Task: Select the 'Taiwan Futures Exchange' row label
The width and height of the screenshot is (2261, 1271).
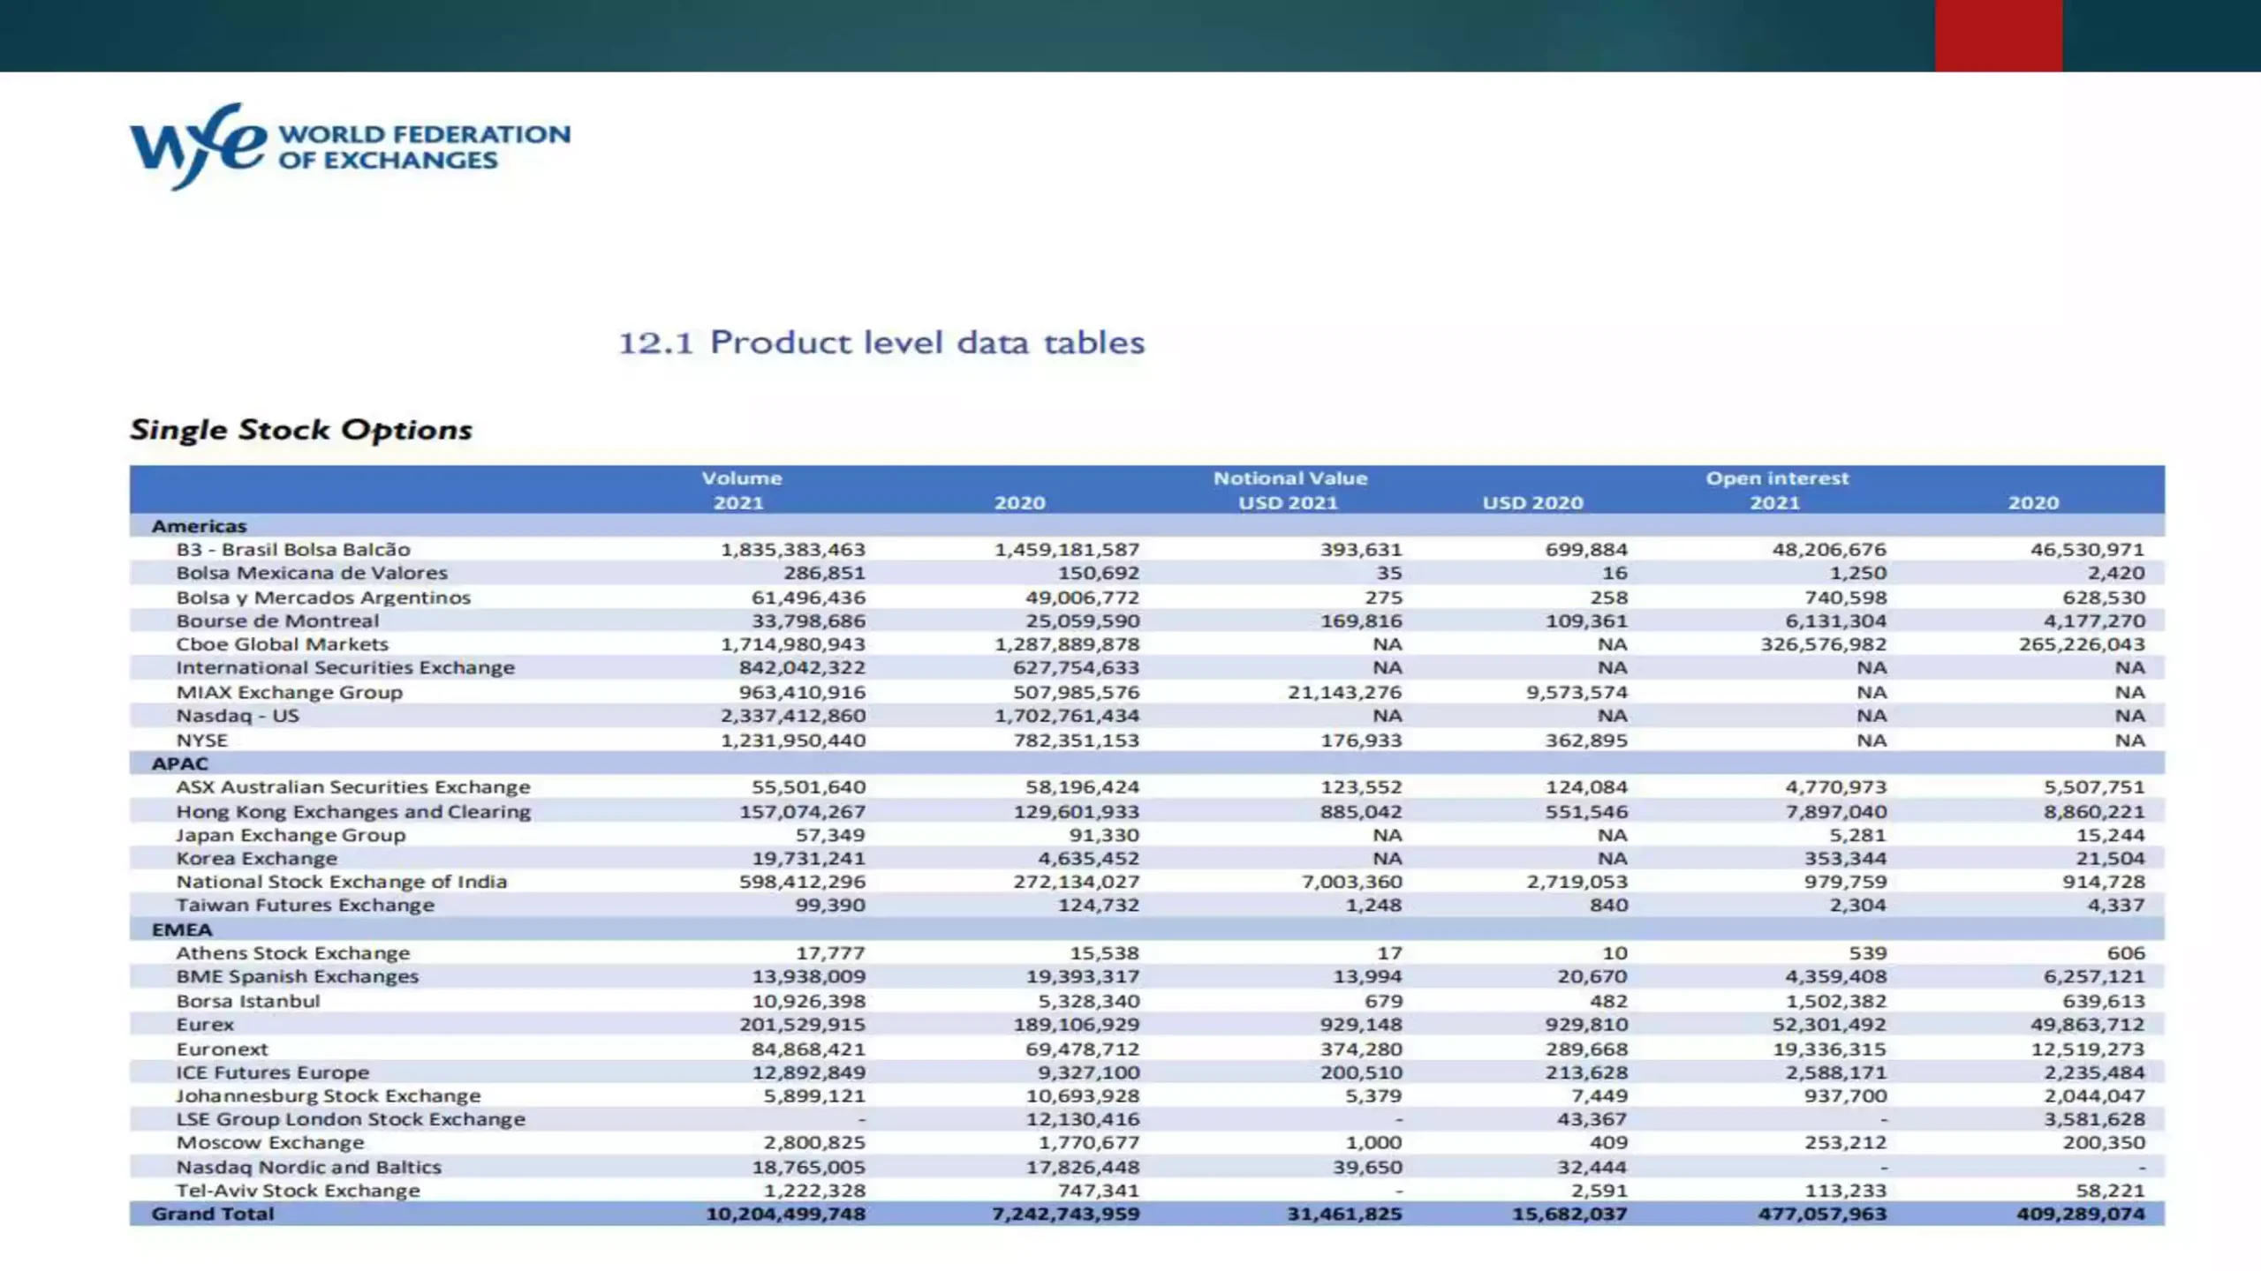Action: [306, 906]
